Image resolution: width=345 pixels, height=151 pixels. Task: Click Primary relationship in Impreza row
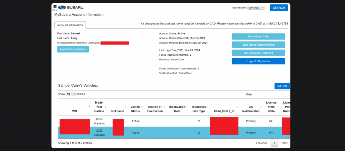250,121
